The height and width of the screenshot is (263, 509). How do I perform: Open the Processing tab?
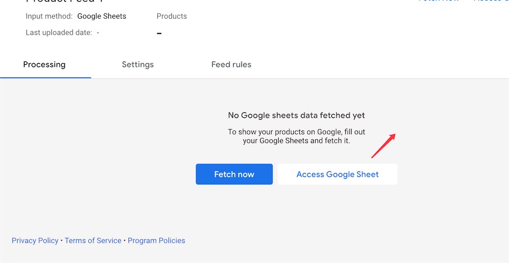(44, 65)
